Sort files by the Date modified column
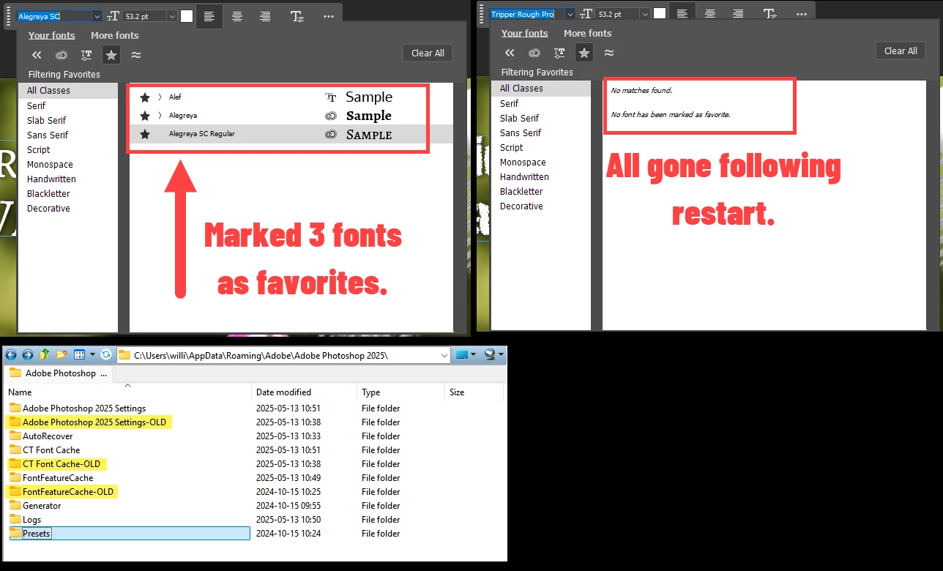The height and width of the screenshot is (571, 943). 304,392
